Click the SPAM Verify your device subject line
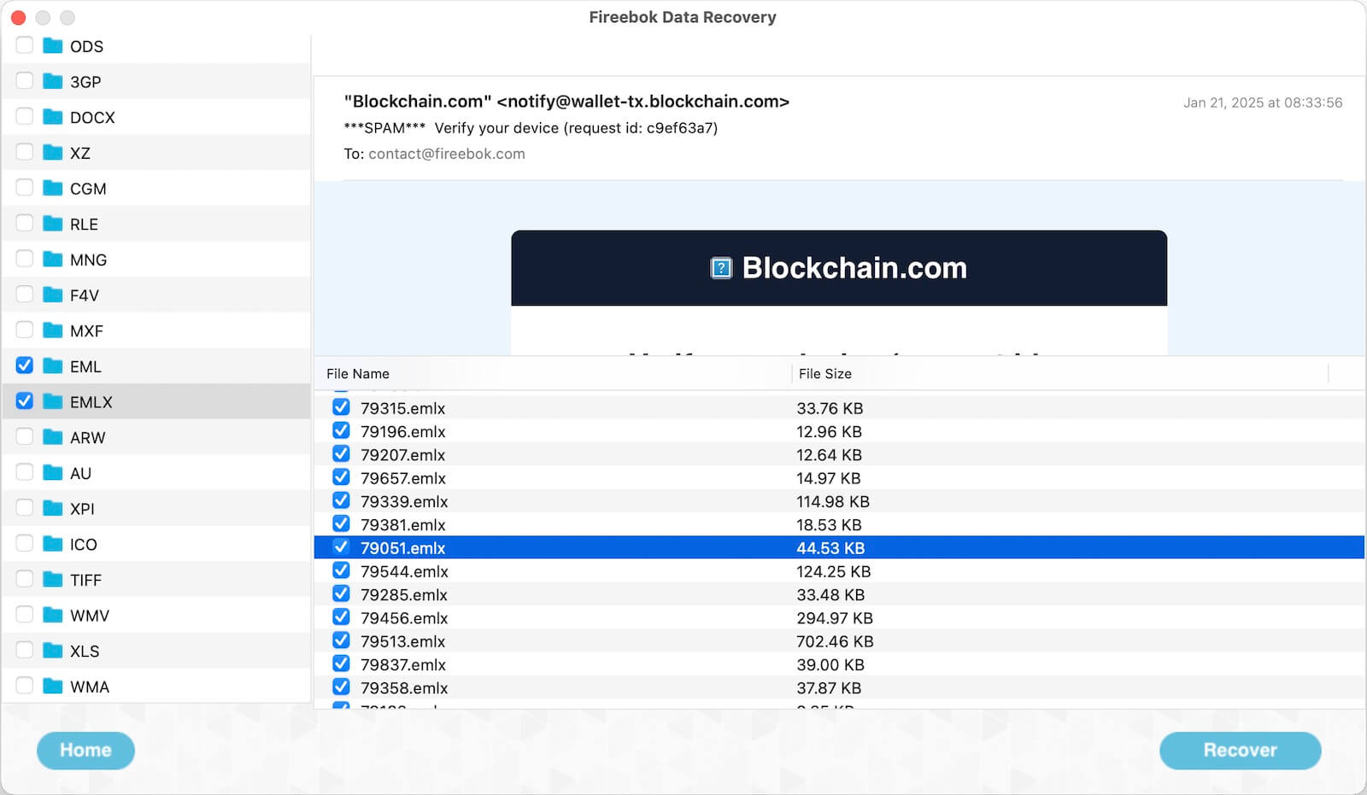The width and height of the screenshot is (1367, 795). click(531, 128)
